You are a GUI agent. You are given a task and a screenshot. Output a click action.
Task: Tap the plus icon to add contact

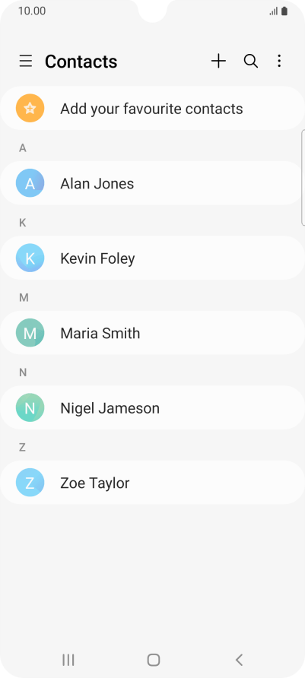(x=218, y=61)
